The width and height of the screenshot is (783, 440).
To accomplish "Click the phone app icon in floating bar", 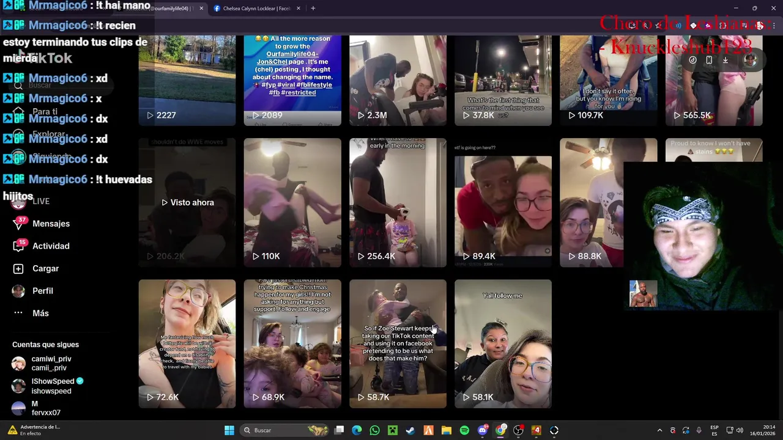I will [709, 60].
